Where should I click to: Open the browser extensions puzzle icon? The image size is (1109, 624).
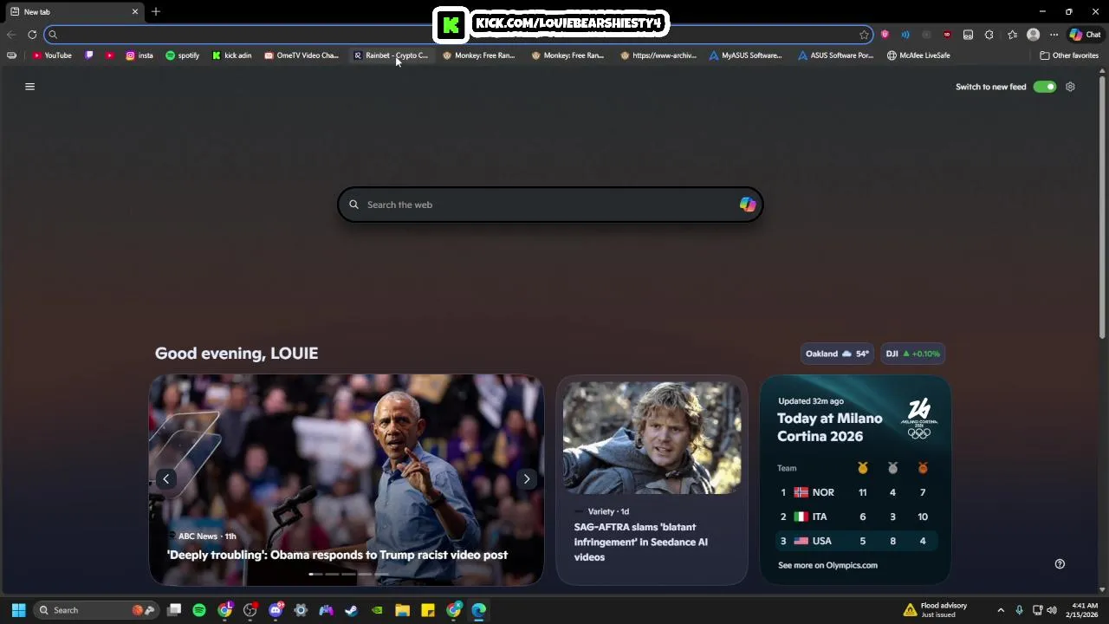(x=989, y=35)
